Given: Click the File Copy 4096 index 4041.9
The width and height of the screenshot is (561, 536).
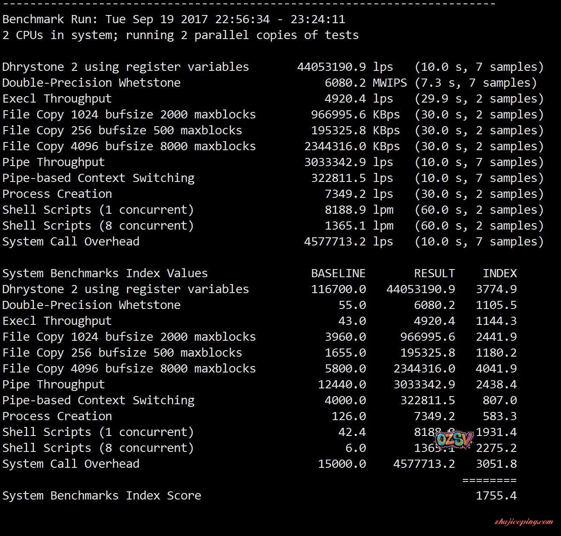Looking at the screenshot, I should click(x=496, y=369).
